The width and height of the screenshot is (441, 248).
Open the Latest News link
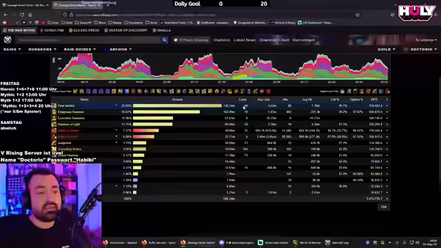(x=245, y=40)
